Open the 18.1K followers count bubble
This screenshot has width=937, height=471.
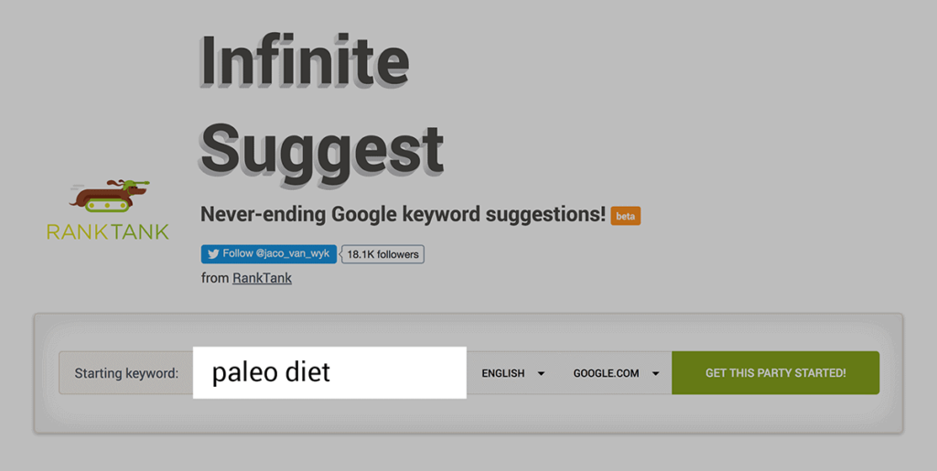382,254
